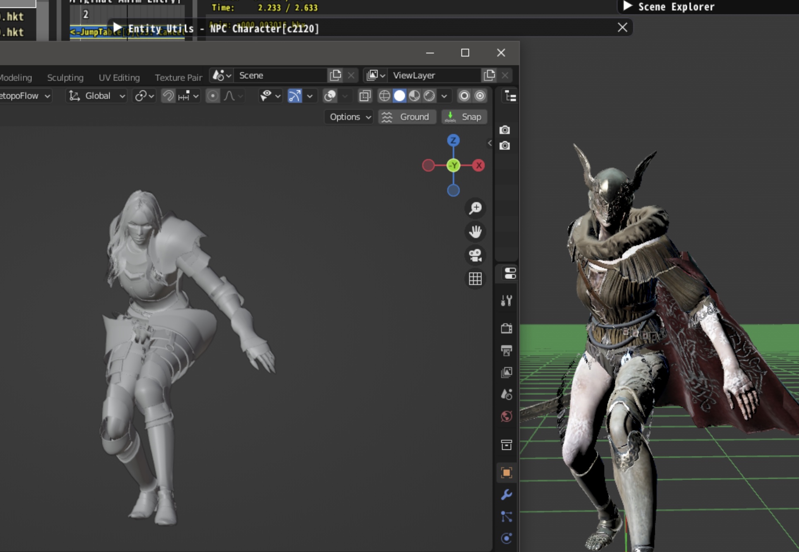799x552 pixels.
Task: Switch to Sculpting workspace tab
Action: [65, 77]
